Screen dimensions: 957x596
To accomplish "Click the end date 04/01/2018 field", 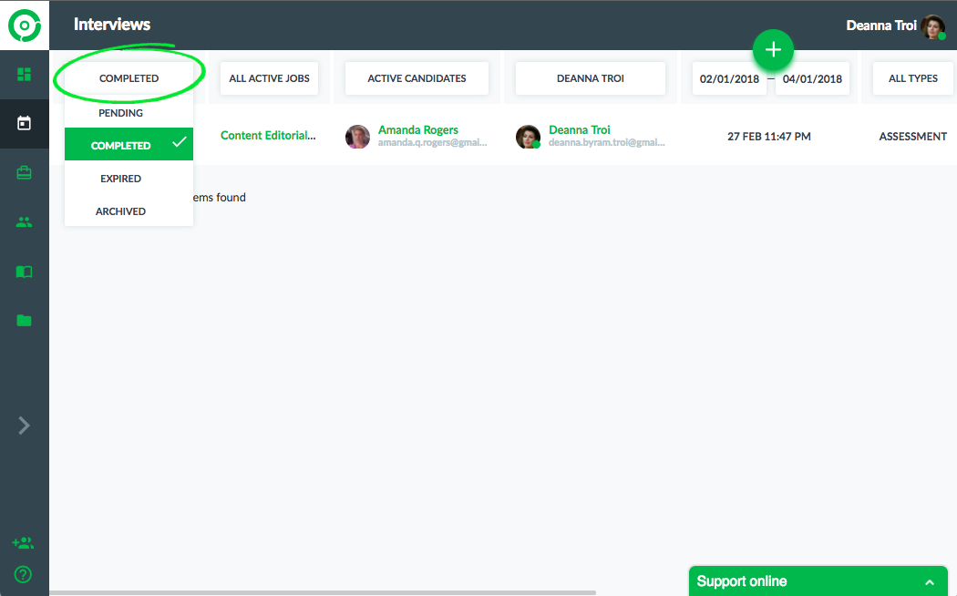I will [x=812, y=78].
